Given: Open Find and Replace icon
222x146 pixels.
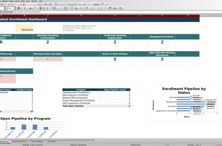Looking at the screenshot, I should click(x=39, y=5).
